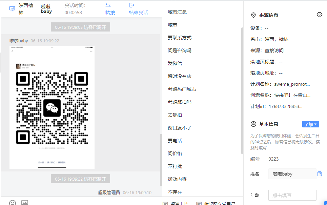Copy the name 啦啦baby with copy icon

pos(320,174)
